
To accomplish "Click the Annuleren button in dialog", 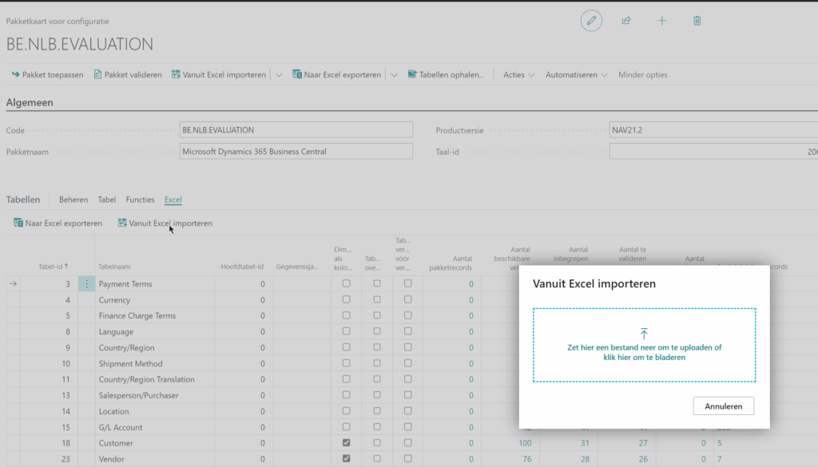I will pyautogui.click(x=723, y=406).
